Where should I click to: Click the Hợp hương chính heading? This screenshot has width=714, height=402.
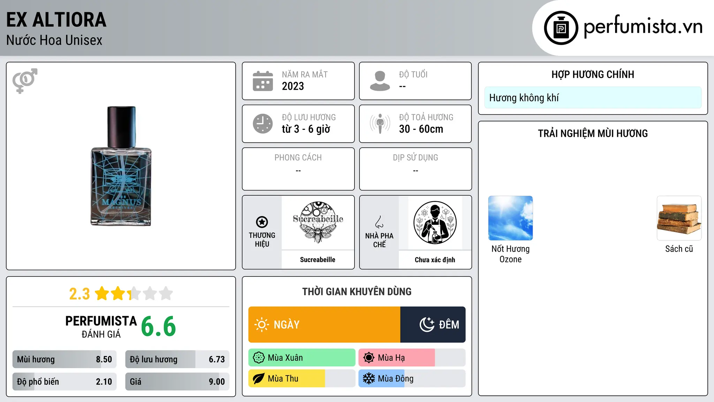click(593, 75)
